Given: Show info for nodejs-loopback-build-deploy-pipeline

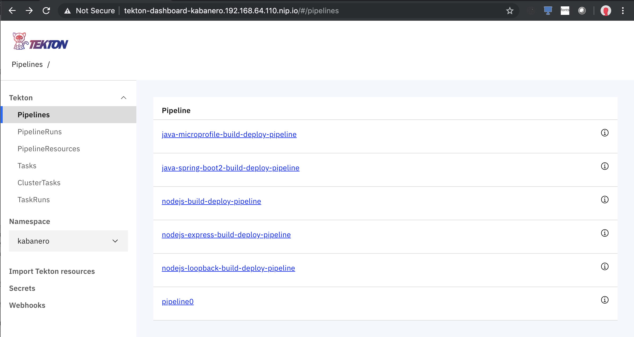Looking at the screenshot, I should click(605, 266).
